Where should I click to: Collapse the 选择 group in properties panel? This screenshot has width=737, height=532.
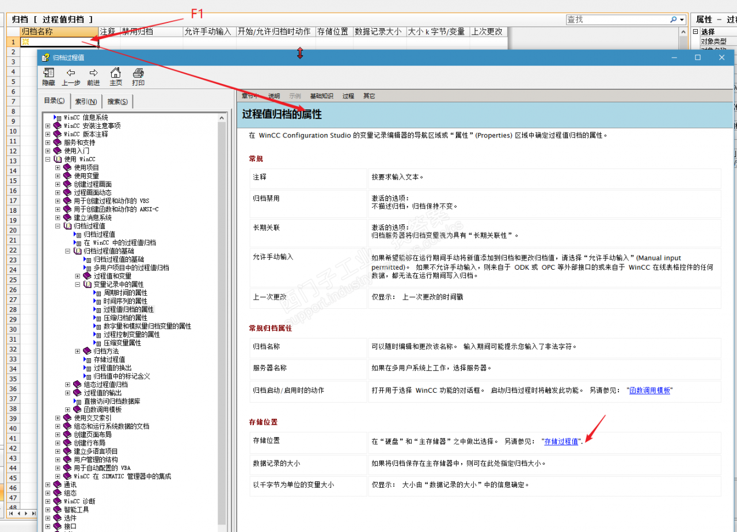point(696,32)
